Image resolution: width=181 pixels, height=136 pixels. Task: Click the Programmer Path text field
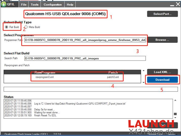coord(85,40)
